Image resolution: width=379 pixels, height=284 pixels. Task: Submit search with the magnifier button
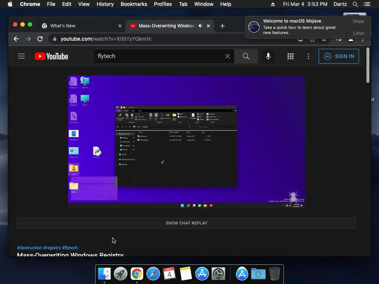click(x=246, y=56)
